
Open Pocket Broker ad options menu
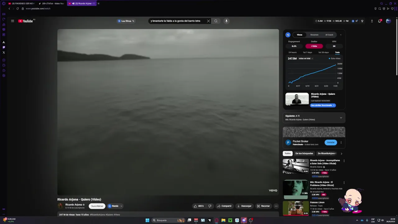pyautogui.click(x=341, y=142)
